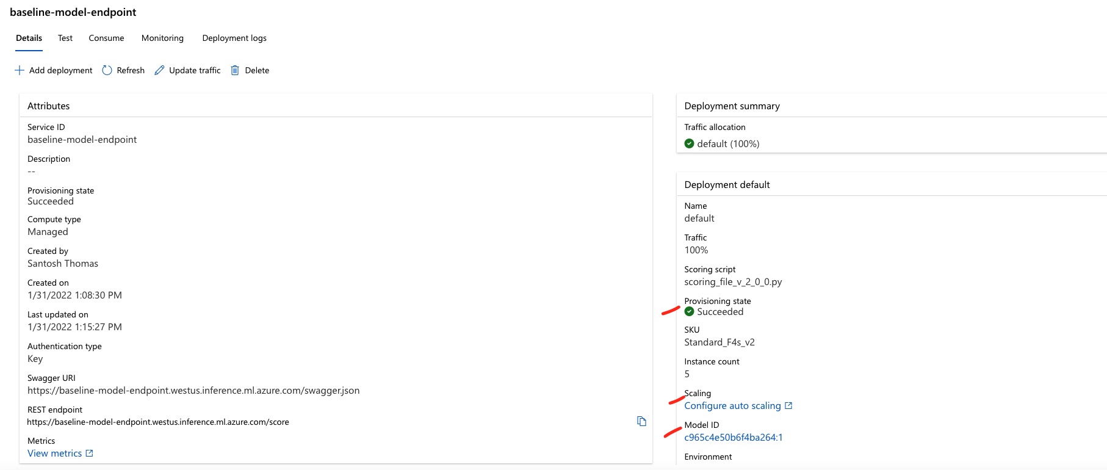Image resolution: width=1107 pixels, height=470 pixels.
Task: Click the SKU value Standard_F4s_v2
Action: click(x=719, y=342)
